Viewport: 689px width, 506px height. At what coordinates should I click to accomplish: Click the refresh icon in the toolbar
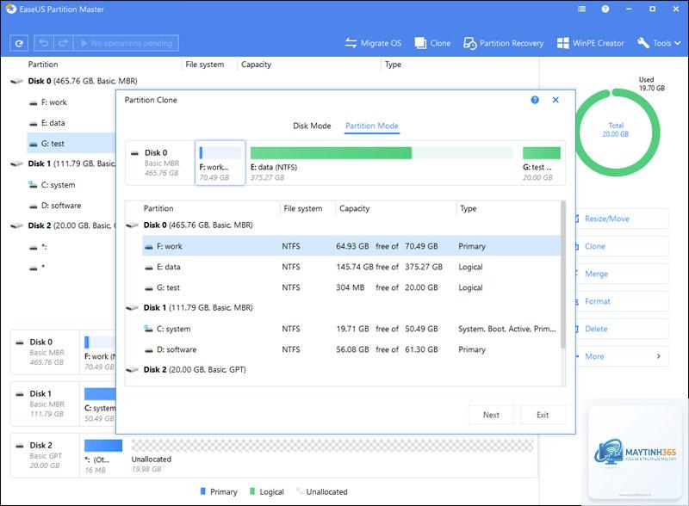point(19,43)
